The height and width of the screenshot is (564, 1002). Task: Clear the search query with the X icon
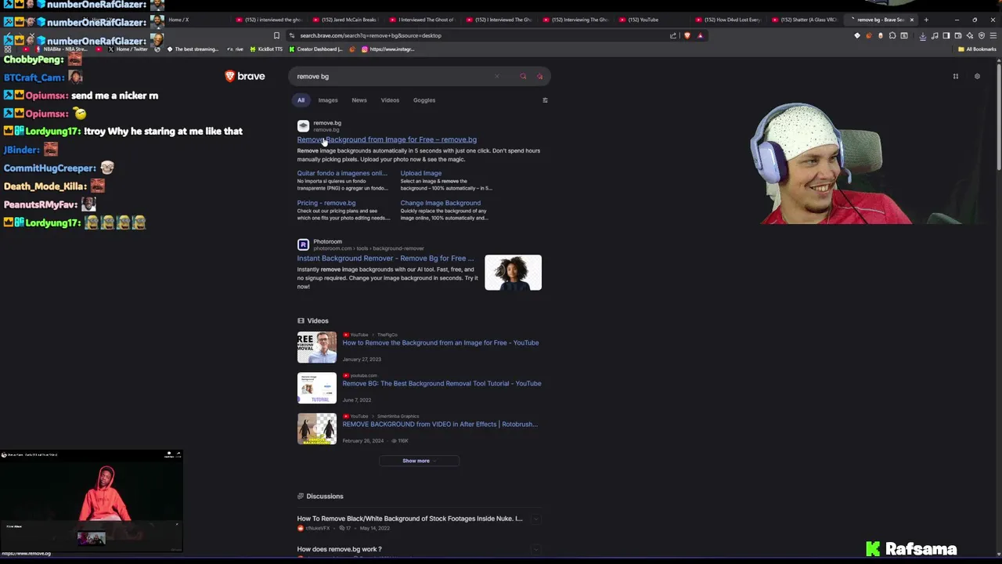[496, 76]
